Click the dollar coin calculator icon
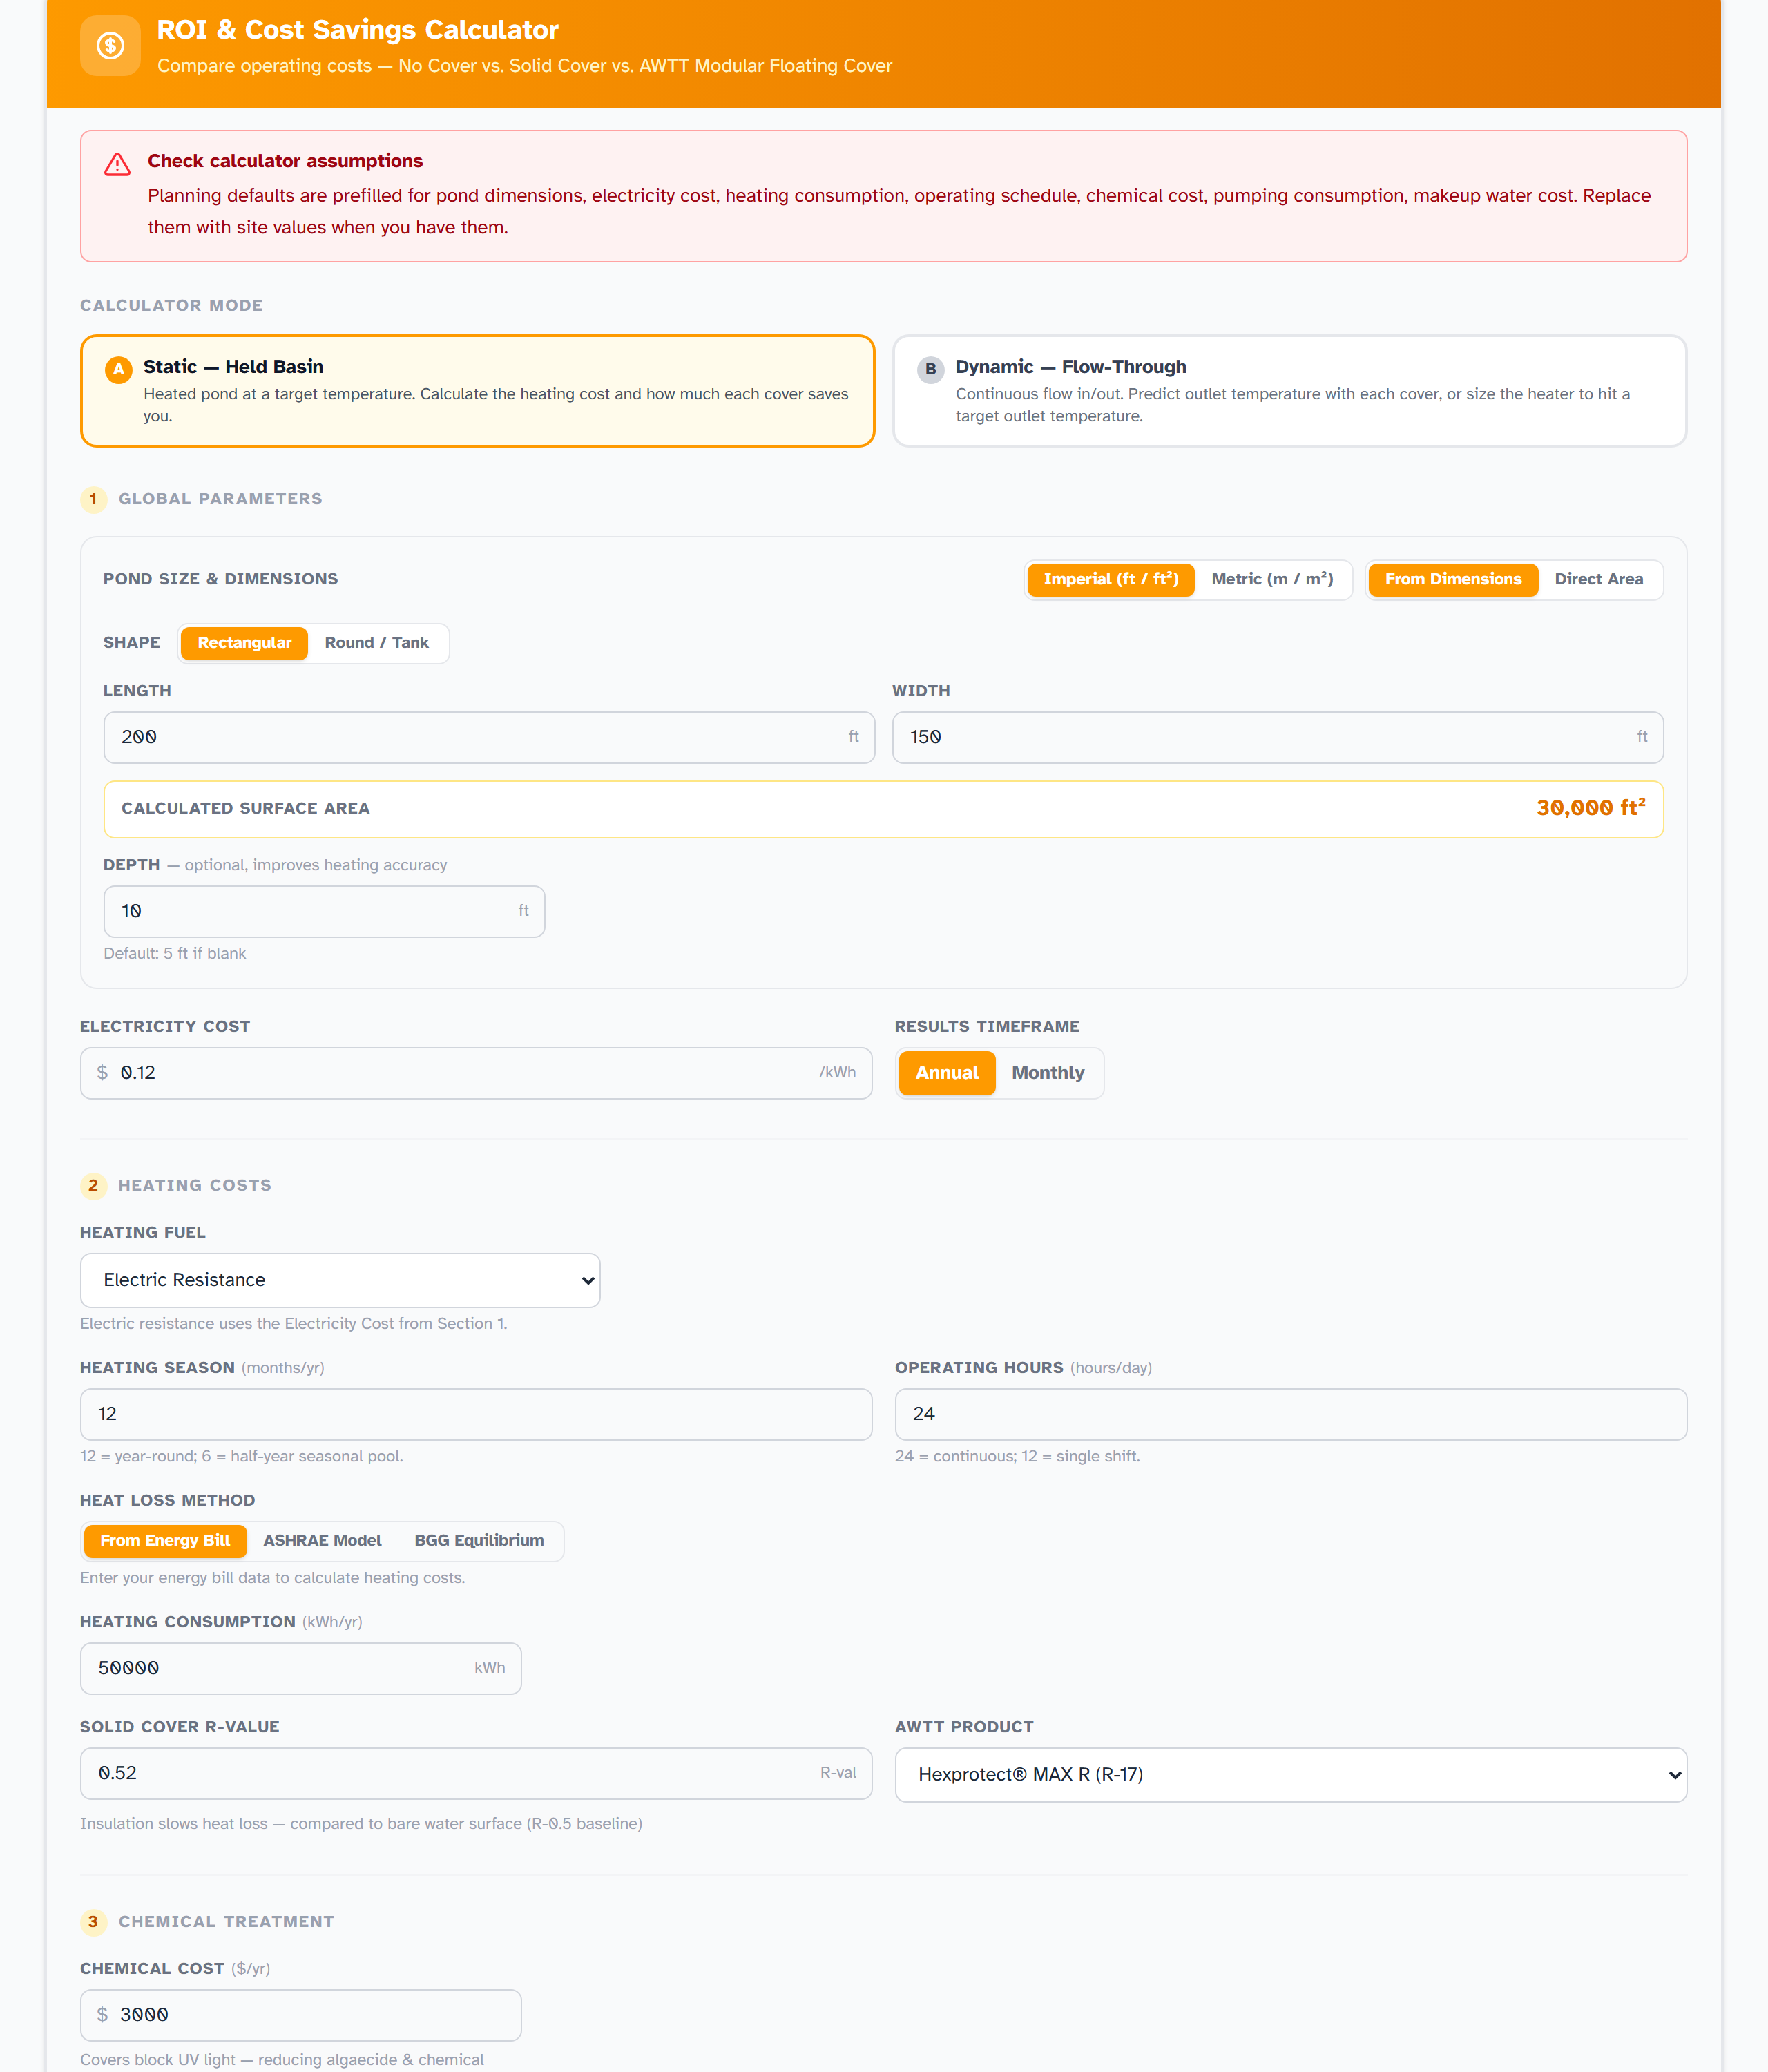 tap(110, 46)
